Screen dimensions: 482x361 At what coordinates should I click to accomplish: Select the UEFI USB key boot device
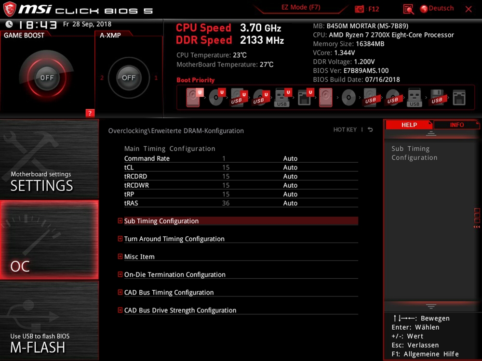point(283,97)
